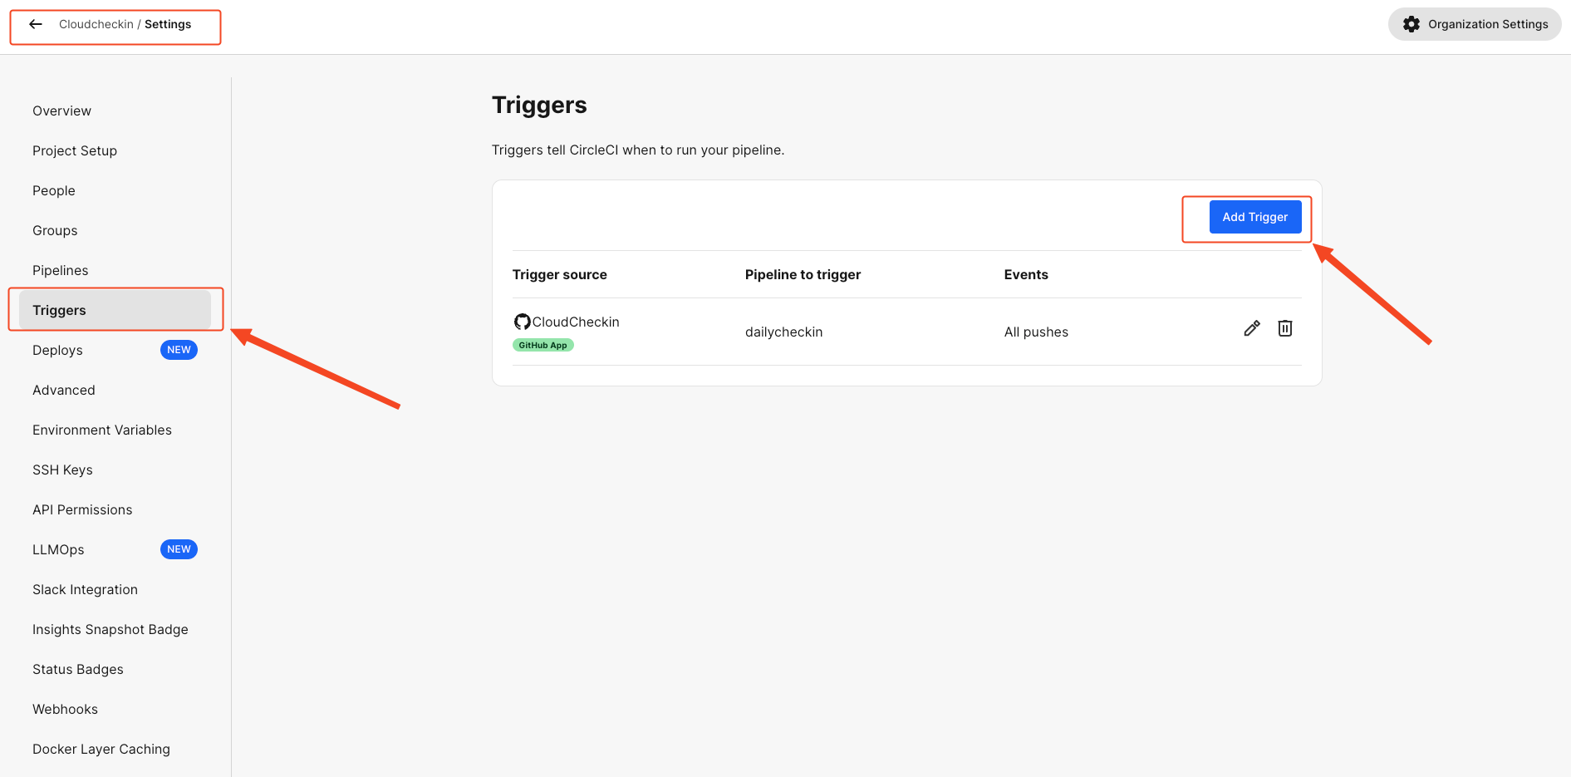This screenshot has height=777, width=1571.
Task: Click the NEW badge next to LLMOps
Action: pyautogui.click(x=179, y=549)
